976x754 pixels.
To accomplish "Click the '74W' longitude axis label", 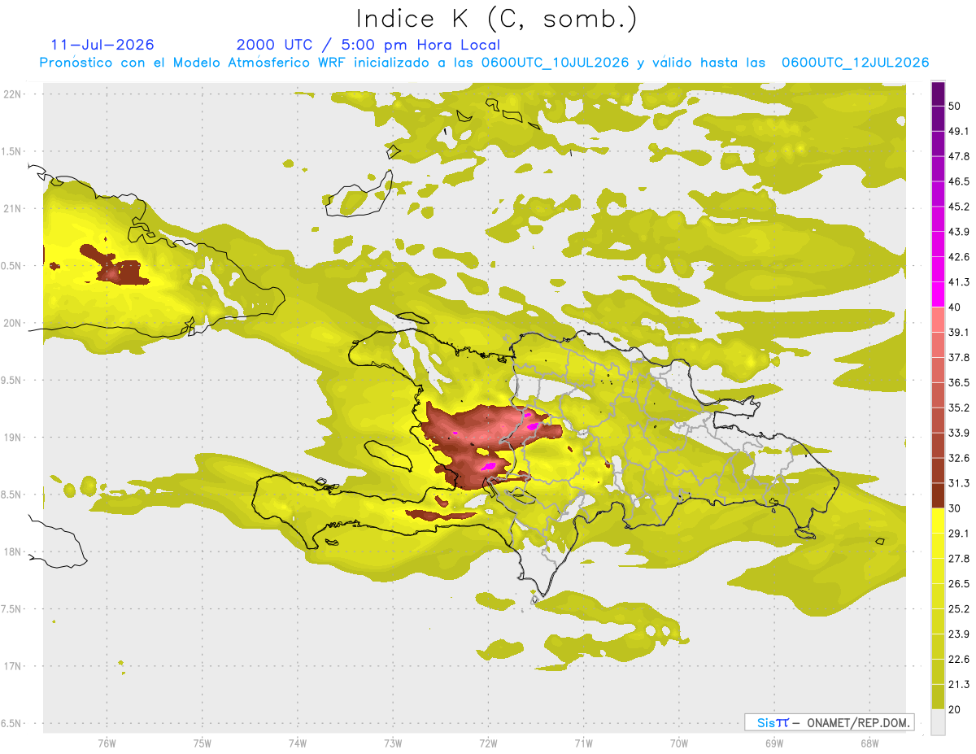I will (x=298, y=743).
